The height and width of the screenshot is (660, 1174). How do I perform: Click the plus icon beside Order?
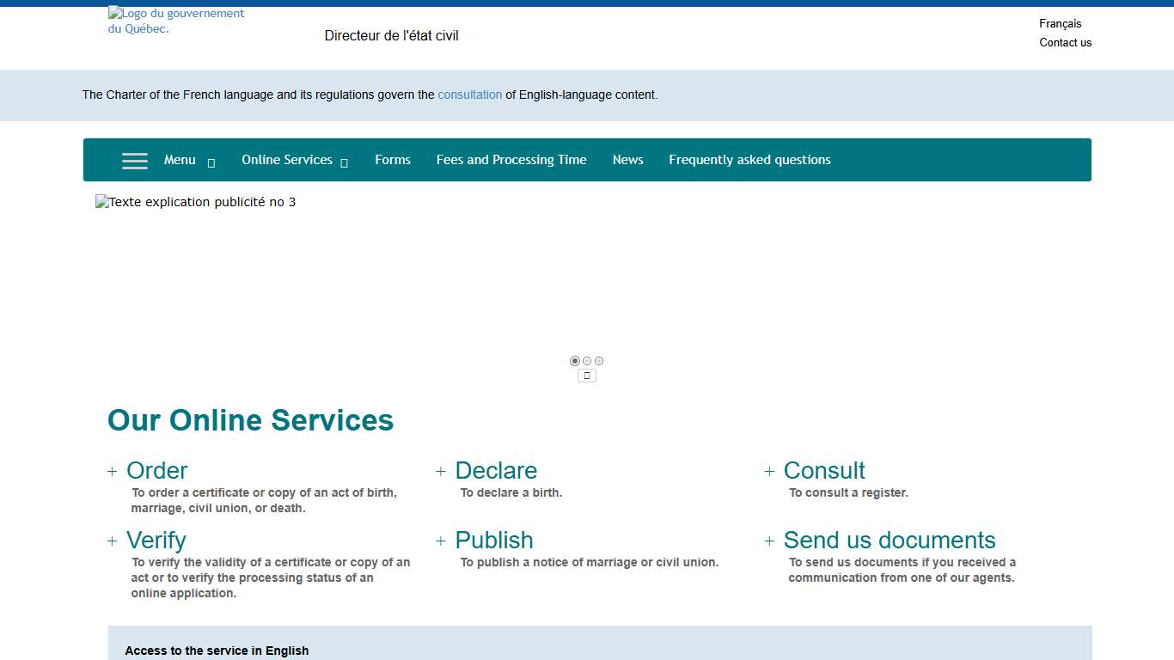(x=112, y=472)
